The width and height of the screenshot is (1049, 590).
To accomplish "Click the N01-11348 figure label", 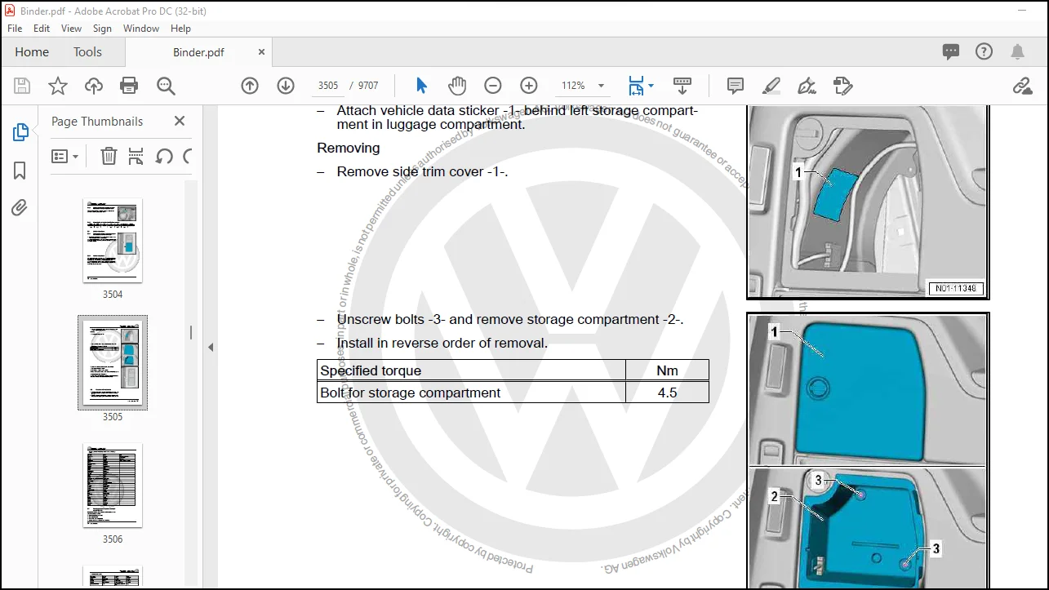I will [956, 288].
